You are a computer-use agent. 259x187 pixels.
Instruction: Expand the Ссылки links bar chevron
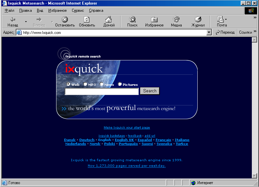tap(255, 31)
